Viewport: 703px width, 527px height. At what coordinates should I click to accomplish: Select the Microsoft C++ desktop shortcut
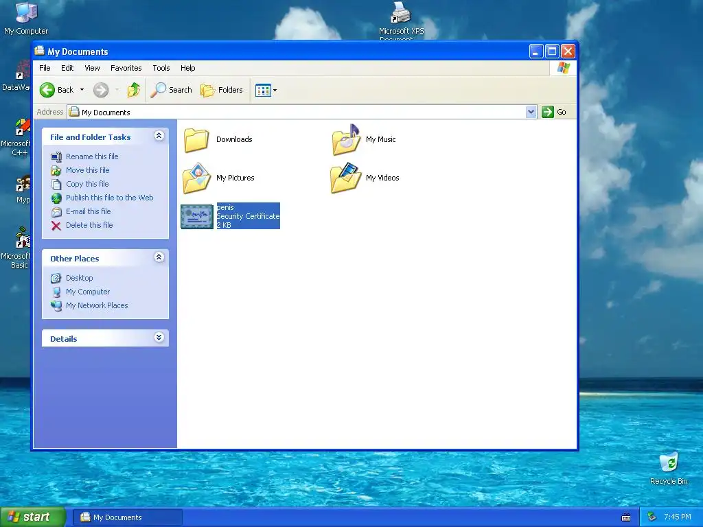[16, 137]
